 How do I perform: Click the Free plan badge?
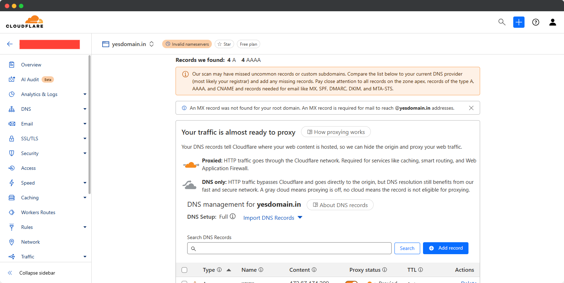tap(249, 44)
